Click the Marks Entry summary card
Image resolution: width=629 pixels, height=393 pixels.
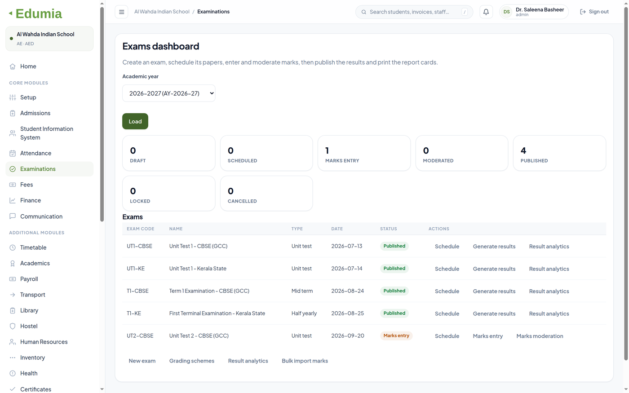(x=364, y=153)
